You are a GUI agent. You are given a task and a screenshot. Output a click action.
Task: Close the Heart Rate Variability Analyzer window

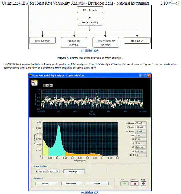click(x=149, y=75)
